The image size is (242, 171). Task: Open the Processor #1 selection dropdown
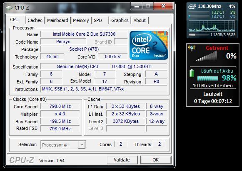[x=63, y=145]
